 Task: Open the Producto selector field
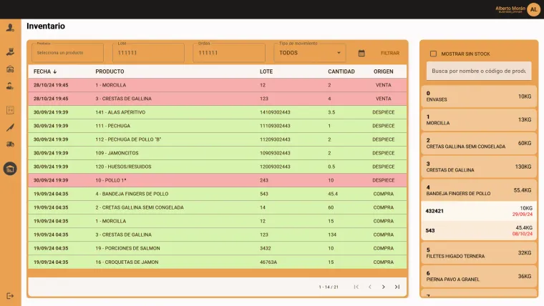click(x=68, y=53)
